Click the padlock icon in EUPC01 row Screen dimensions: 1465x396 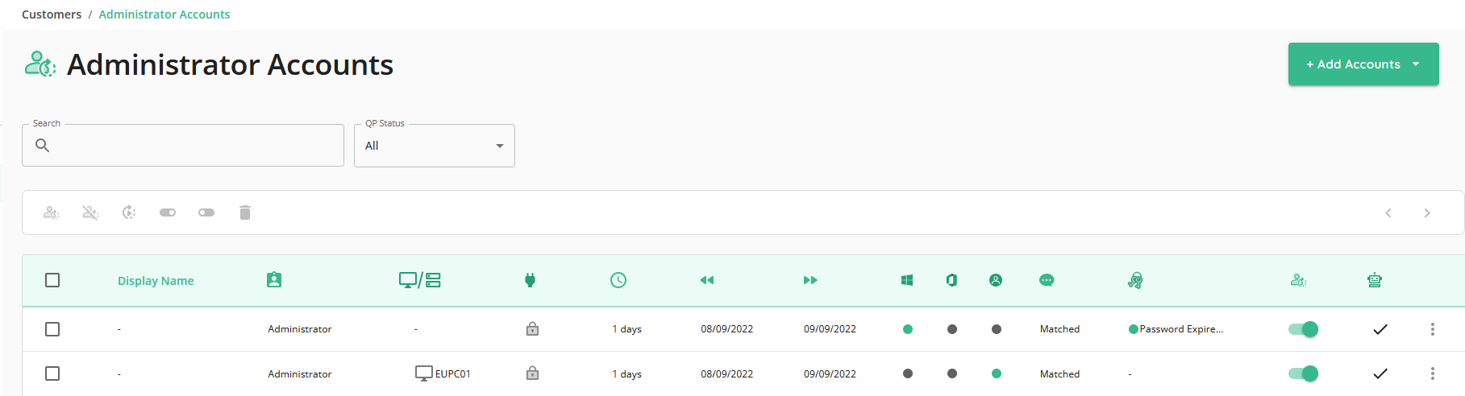[x=532, y=373]
